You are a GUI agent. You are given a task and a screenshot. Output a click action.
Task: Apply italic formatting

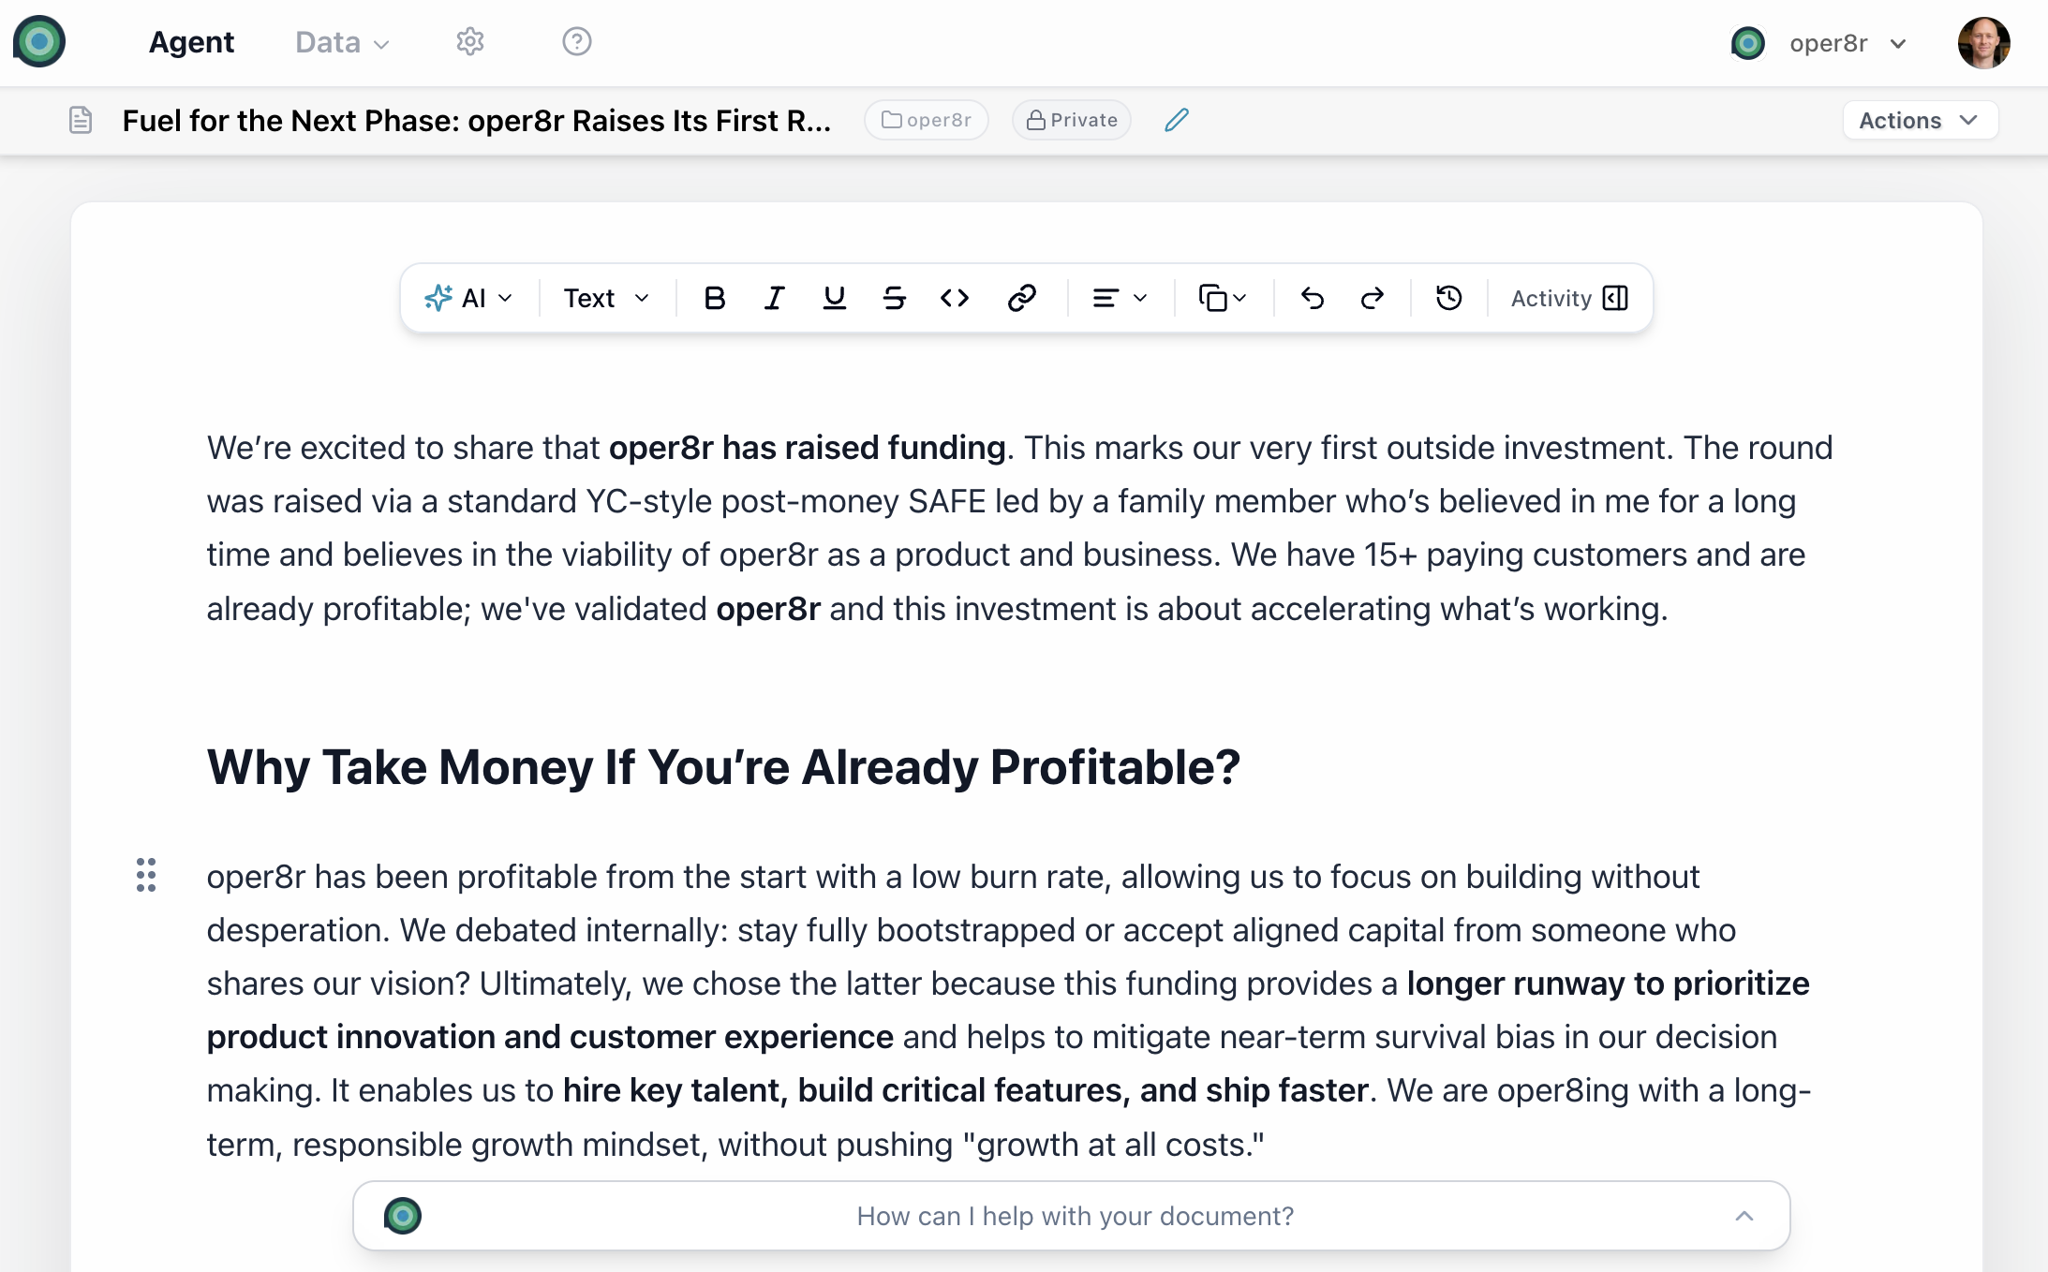click(x=774, y=298)
